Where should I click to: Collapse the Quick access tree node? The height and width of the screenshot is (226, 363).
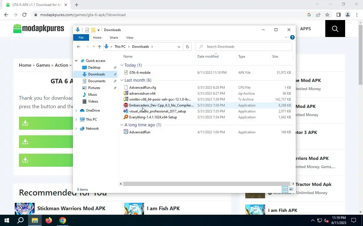coord(76,61)
